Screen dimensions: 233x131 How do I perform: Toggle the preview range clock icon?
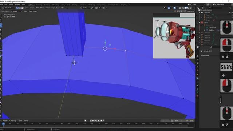(x=171, y=121)
